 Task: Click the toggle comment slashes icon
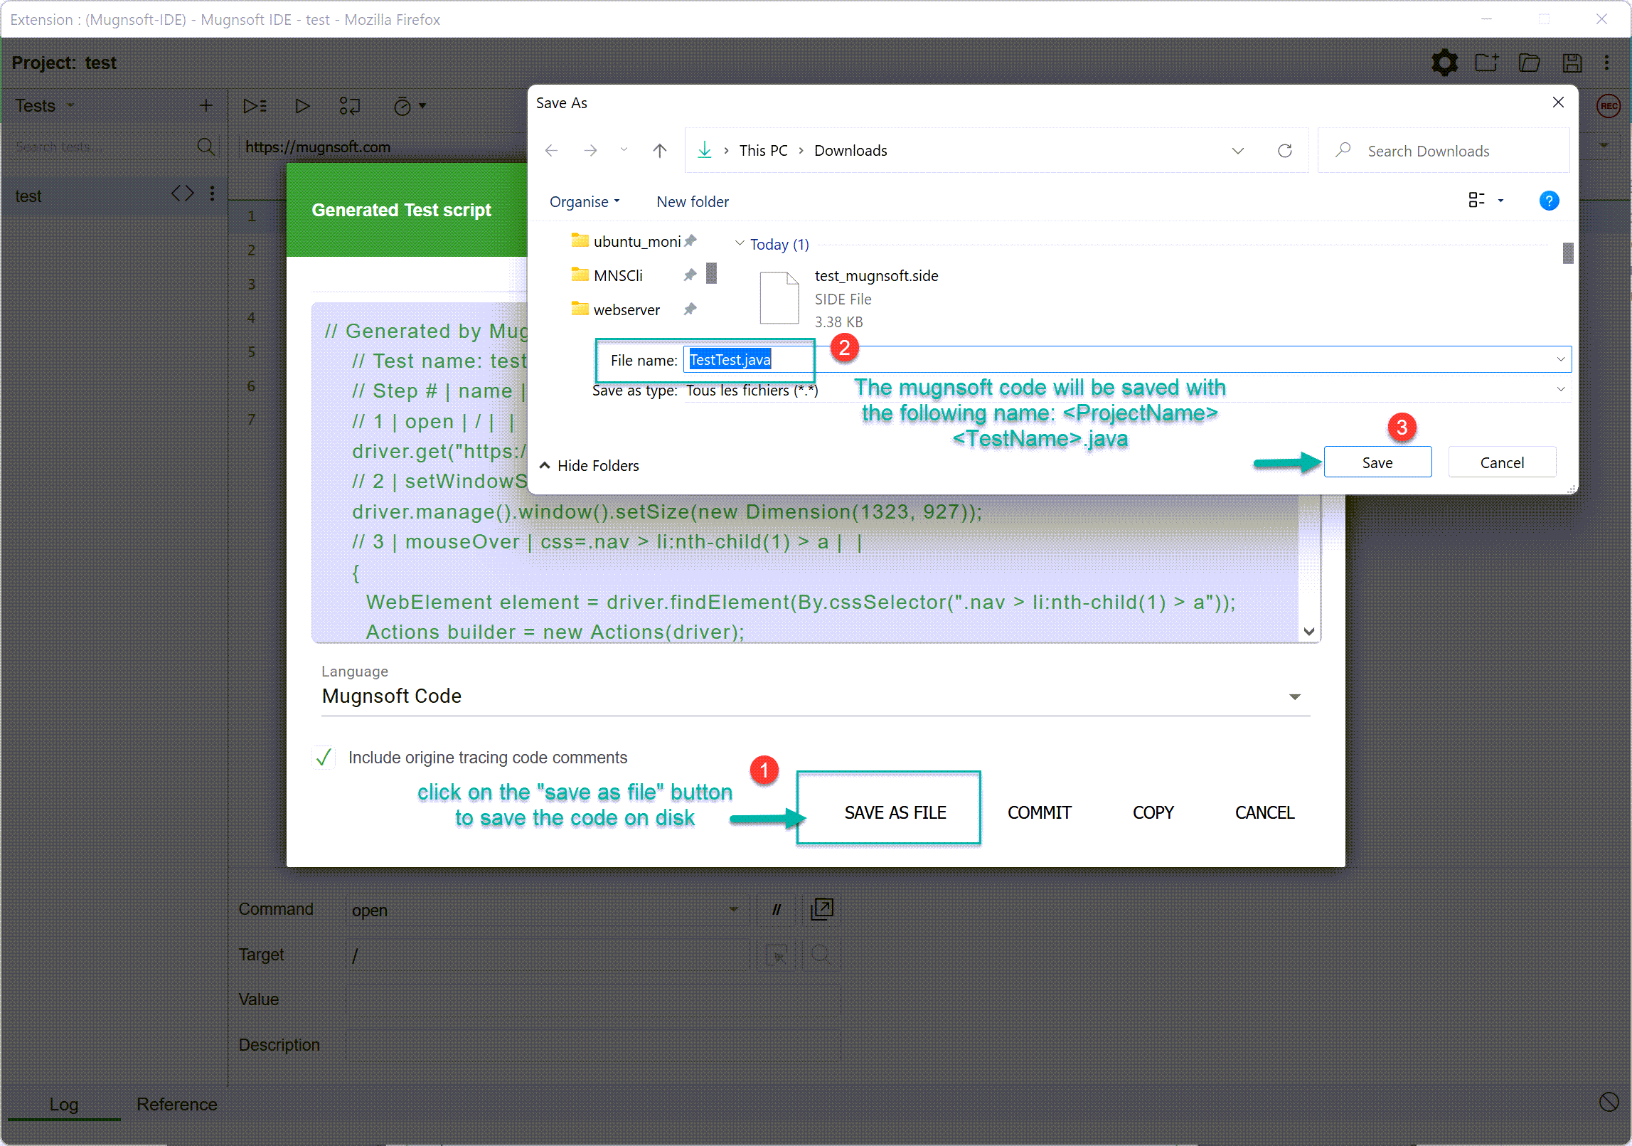777,909
